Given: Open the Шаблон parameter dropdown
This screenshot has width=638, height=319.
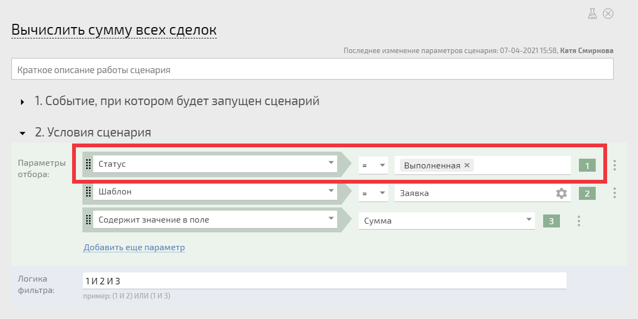Looking at the screenshot, I should (215, 191).
